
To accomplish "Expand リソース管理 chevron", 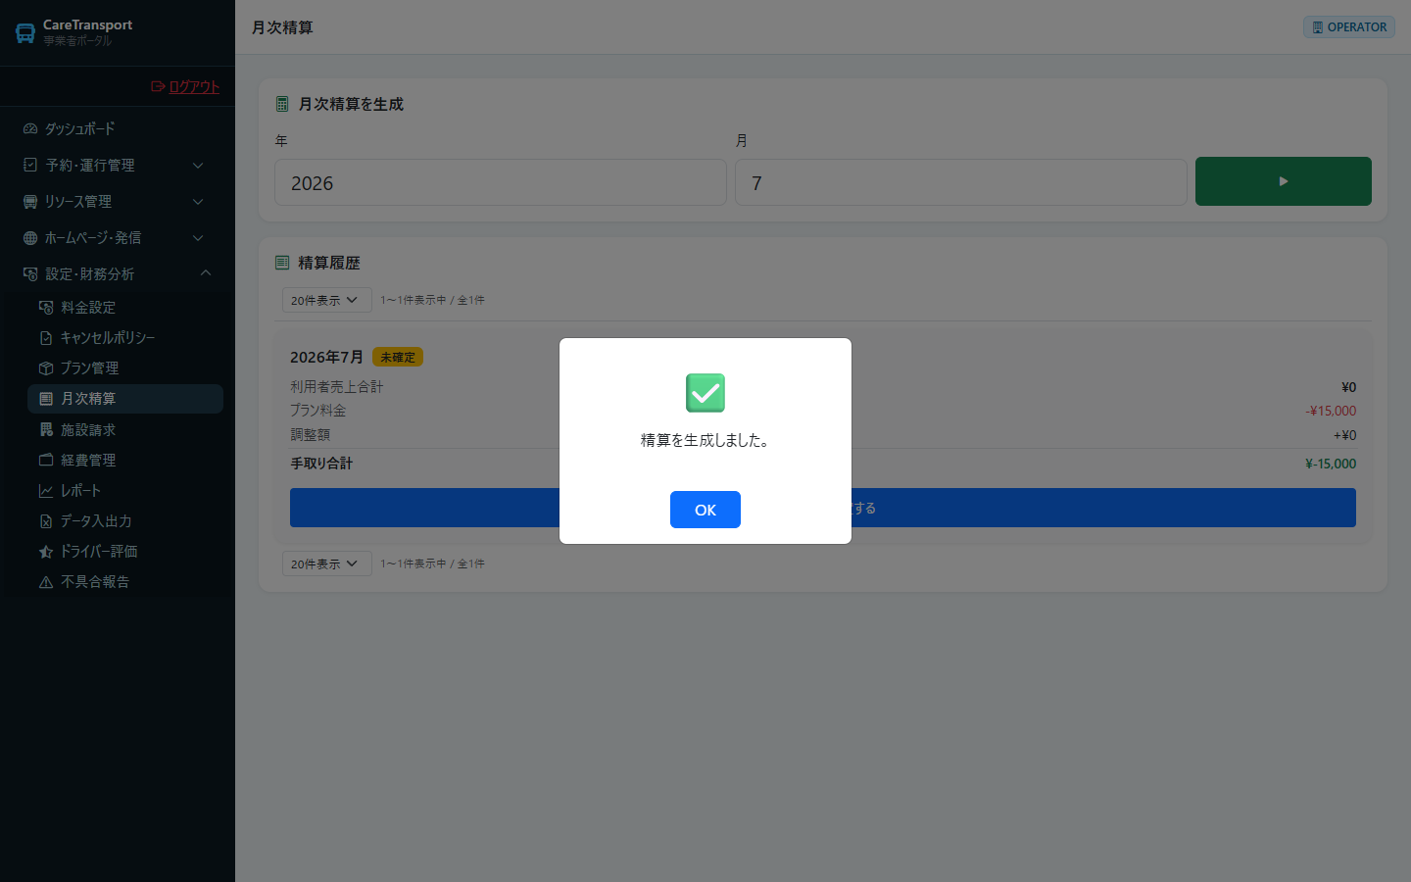I will [198, 202].
